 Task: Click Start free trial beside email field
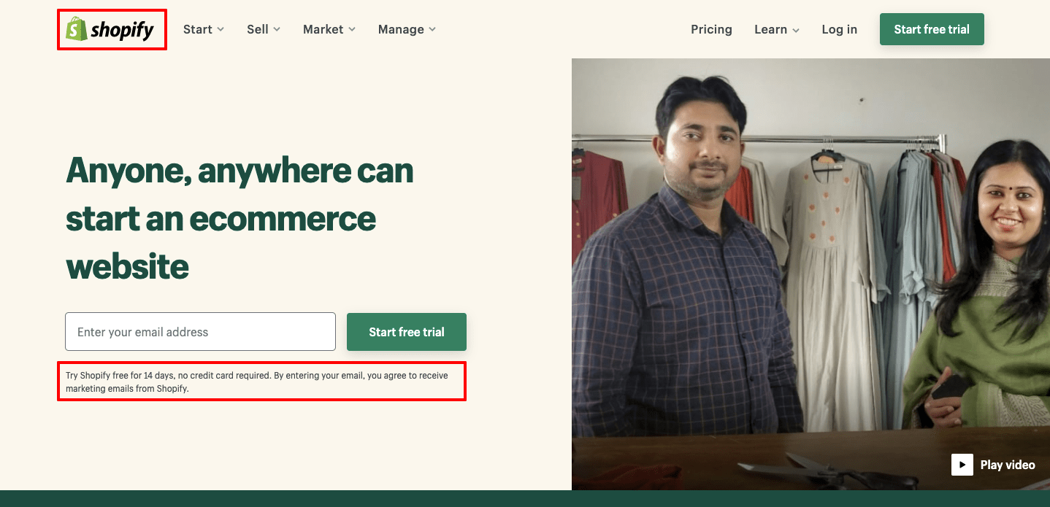(x=407, y=332)
